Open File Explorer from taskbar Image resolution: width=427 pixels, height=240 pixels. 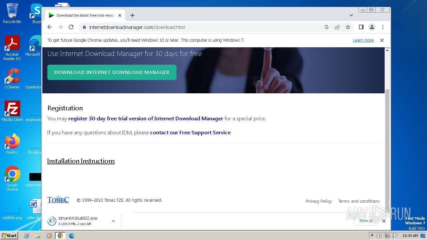click(x=38, y=236)
